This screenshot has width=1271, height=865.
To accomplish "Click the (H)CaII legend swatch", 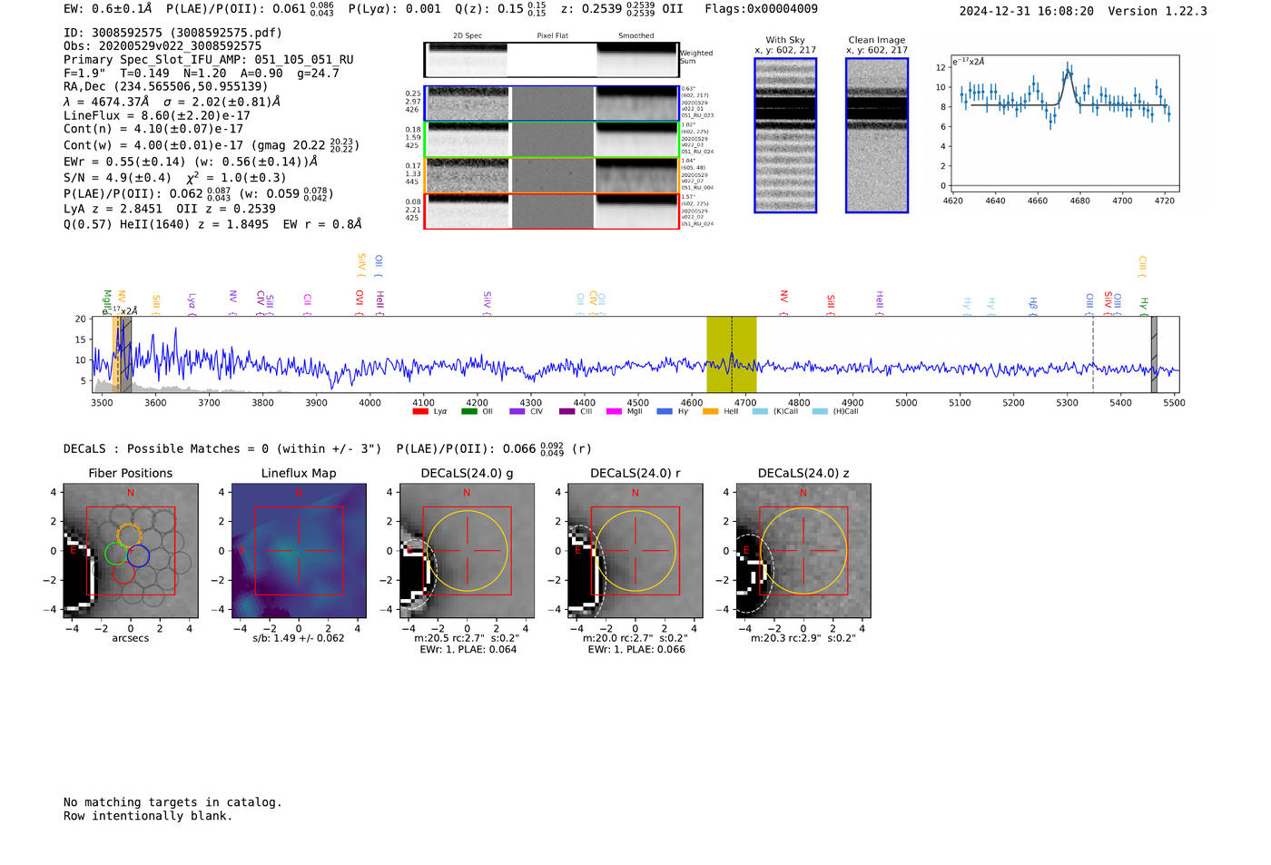I will coord(821,411).
